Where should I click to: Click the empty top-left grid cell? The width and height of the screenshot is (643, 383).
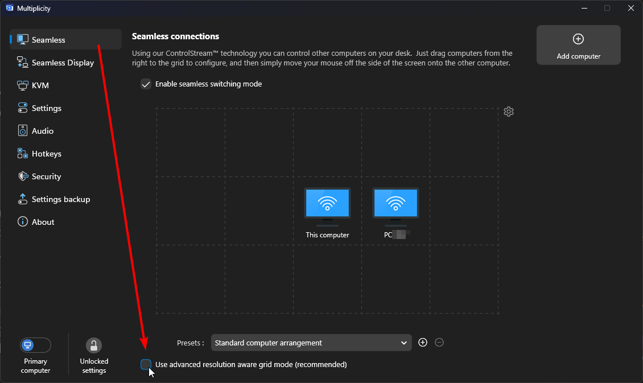(x=191, y=142)
